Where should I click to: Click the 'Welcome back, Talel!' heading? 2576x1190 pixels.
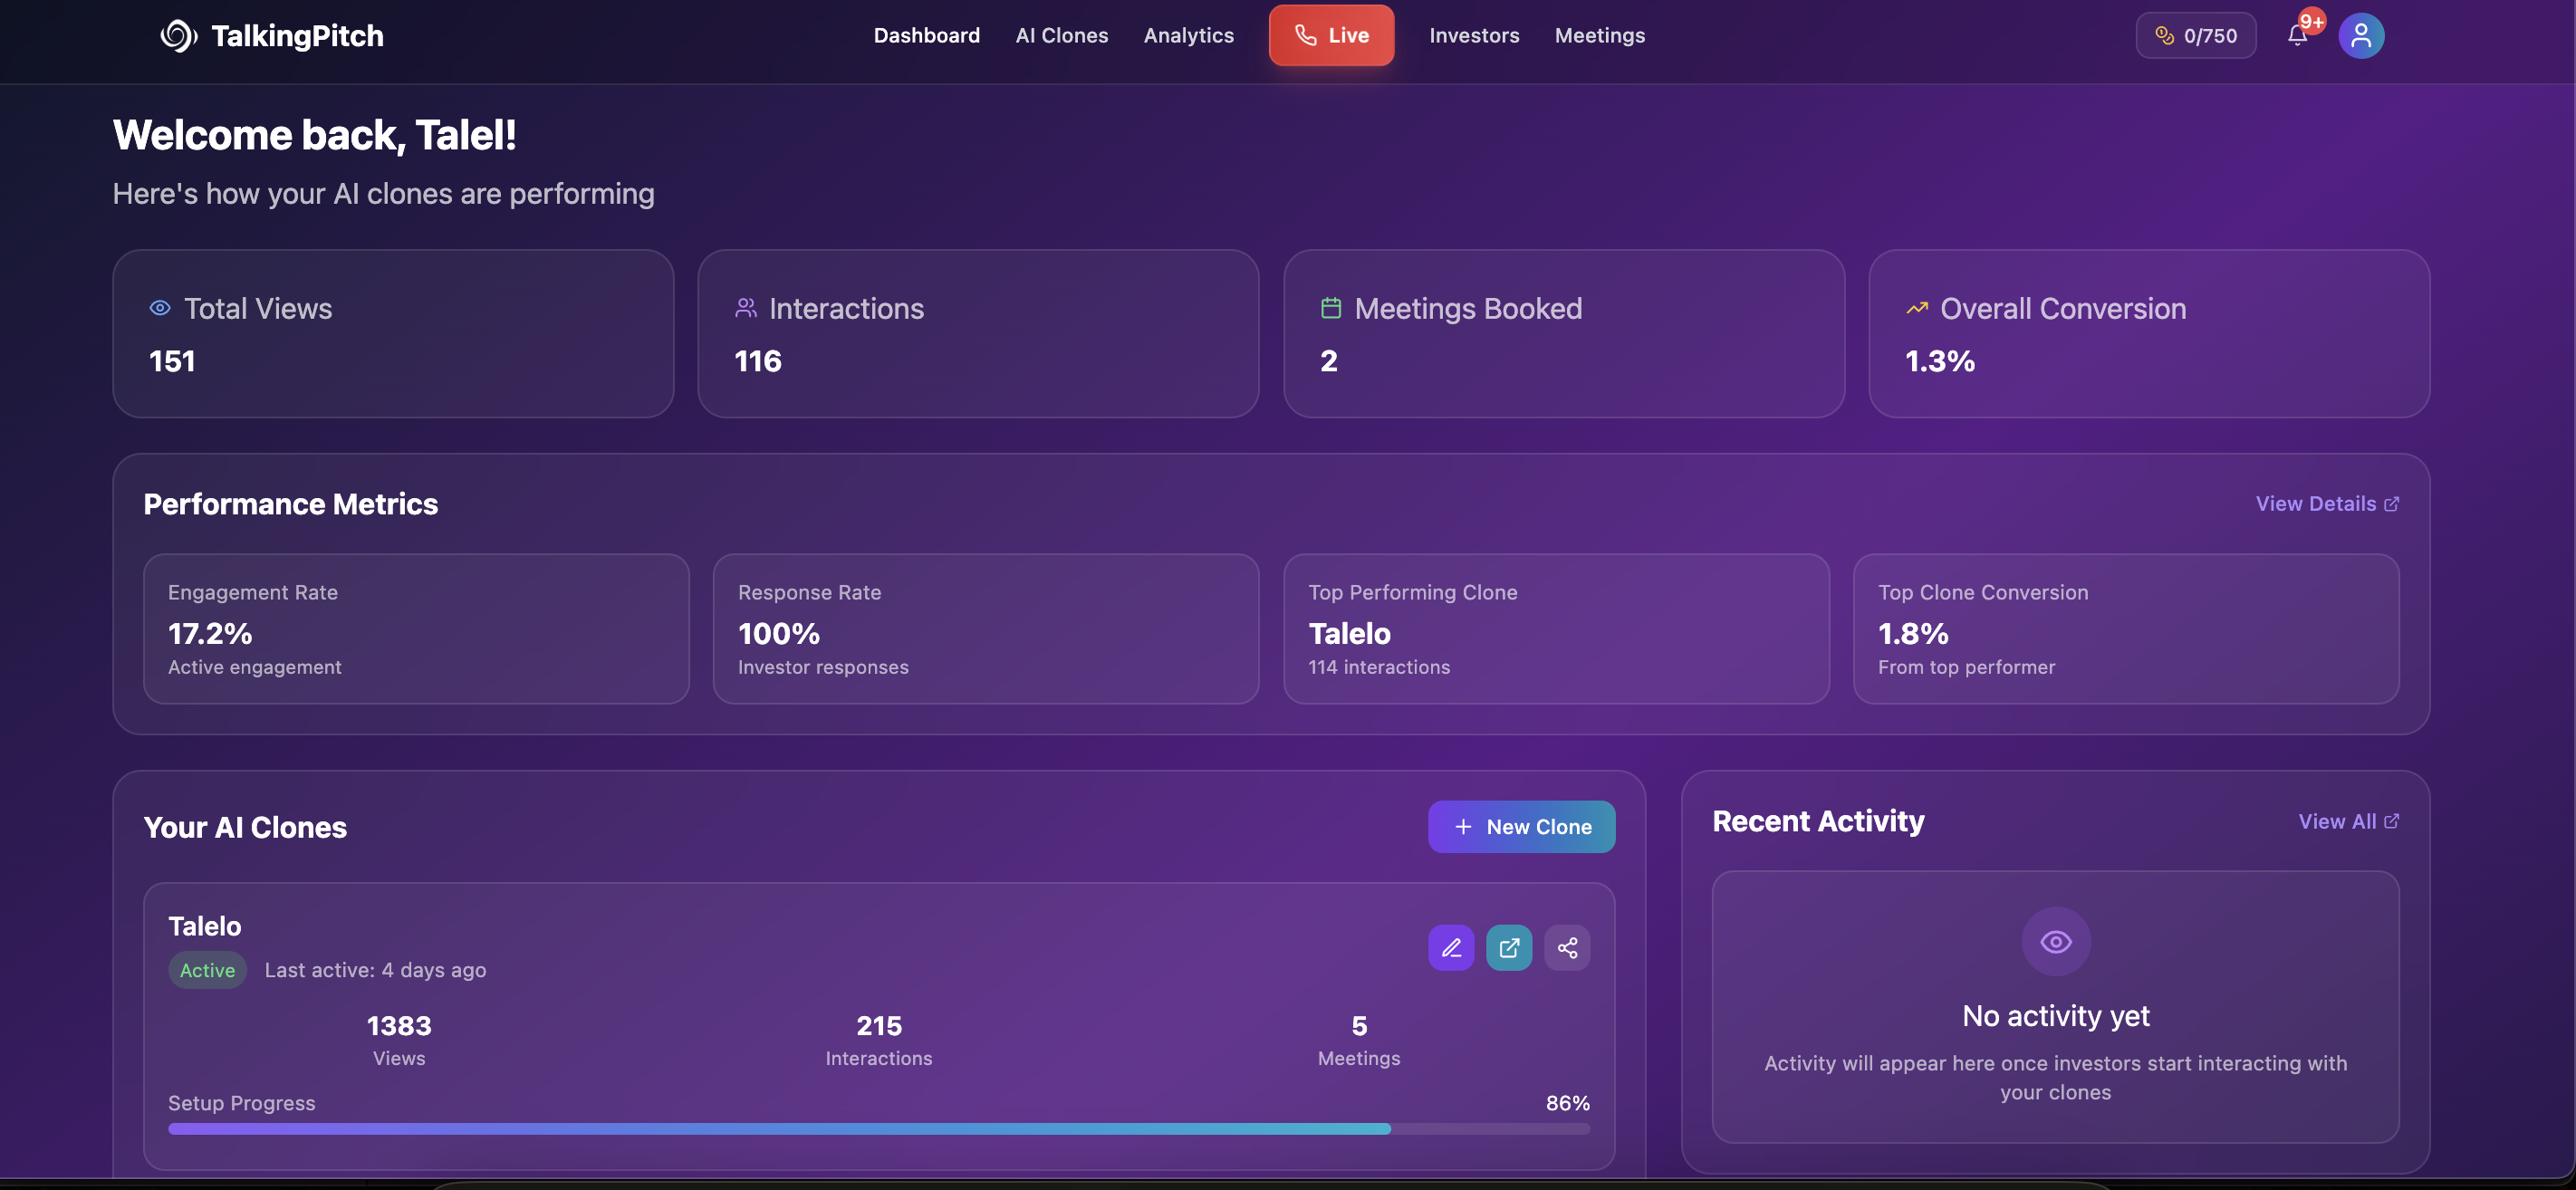click(x=314, y=135)
